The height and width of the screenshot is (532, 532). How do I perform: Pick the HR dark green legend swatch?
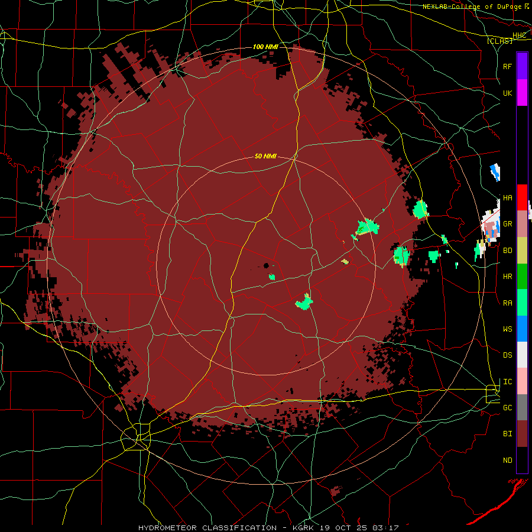point(522,277)
